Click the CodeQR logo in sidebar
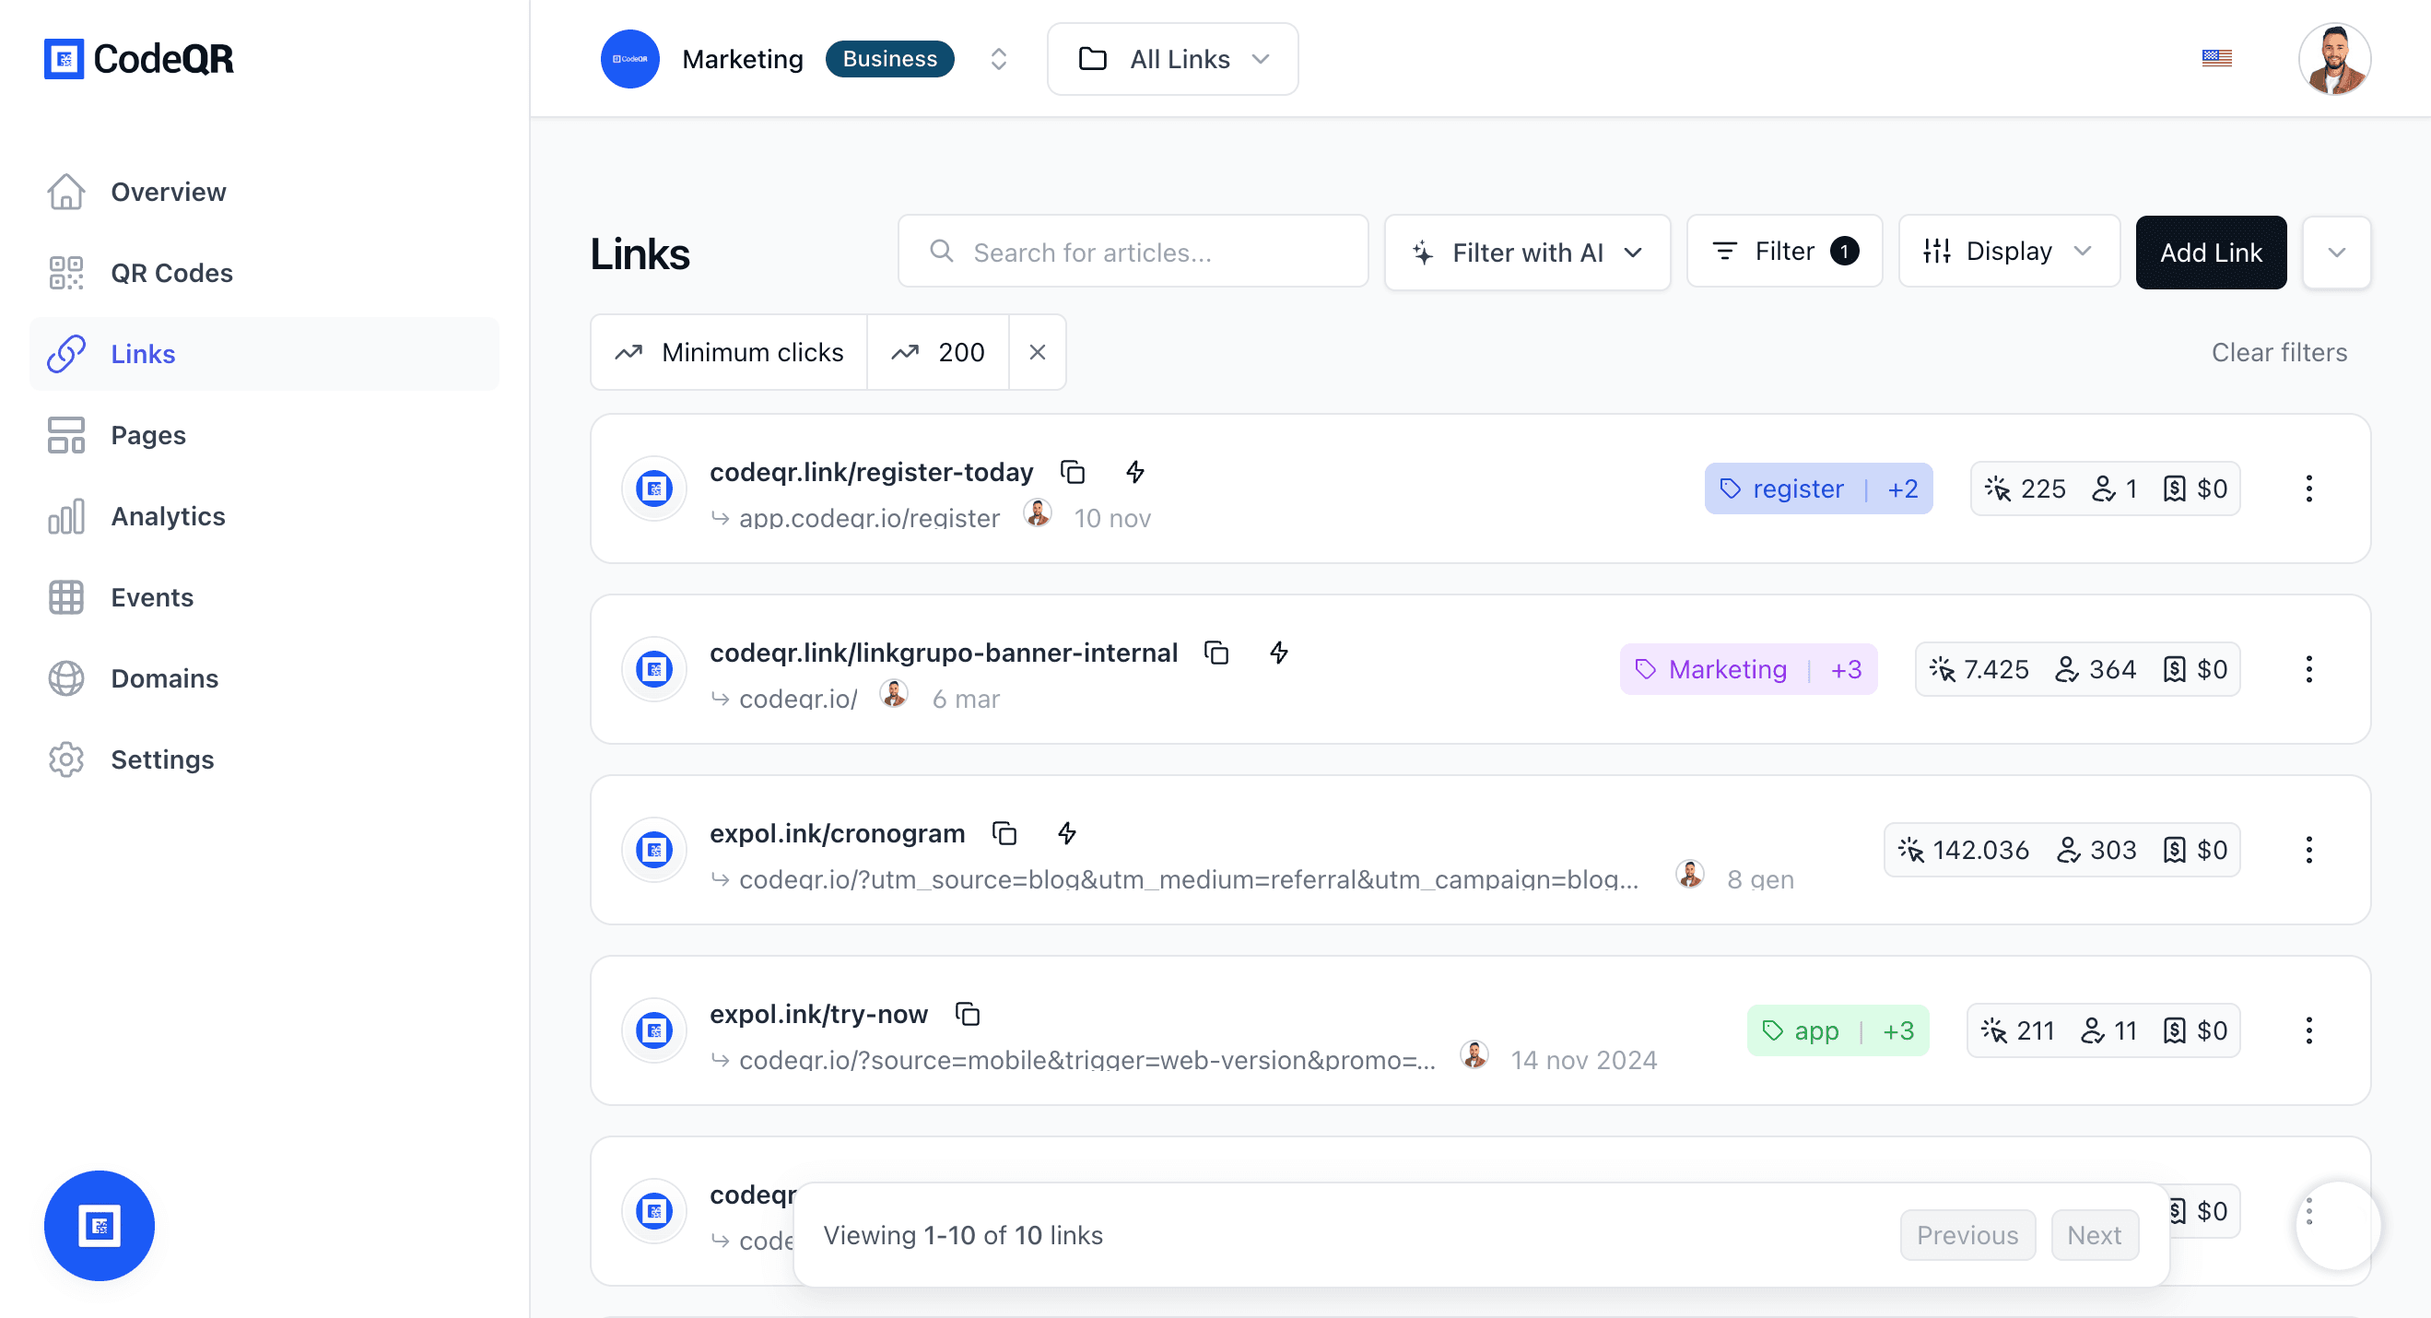Viewport: 2431px width, 1318px height. coord(139,59)
